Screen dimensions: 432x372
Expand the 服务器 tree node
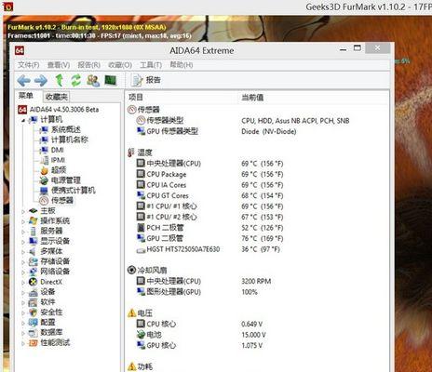pyautogui.click(x=23, y=232)
